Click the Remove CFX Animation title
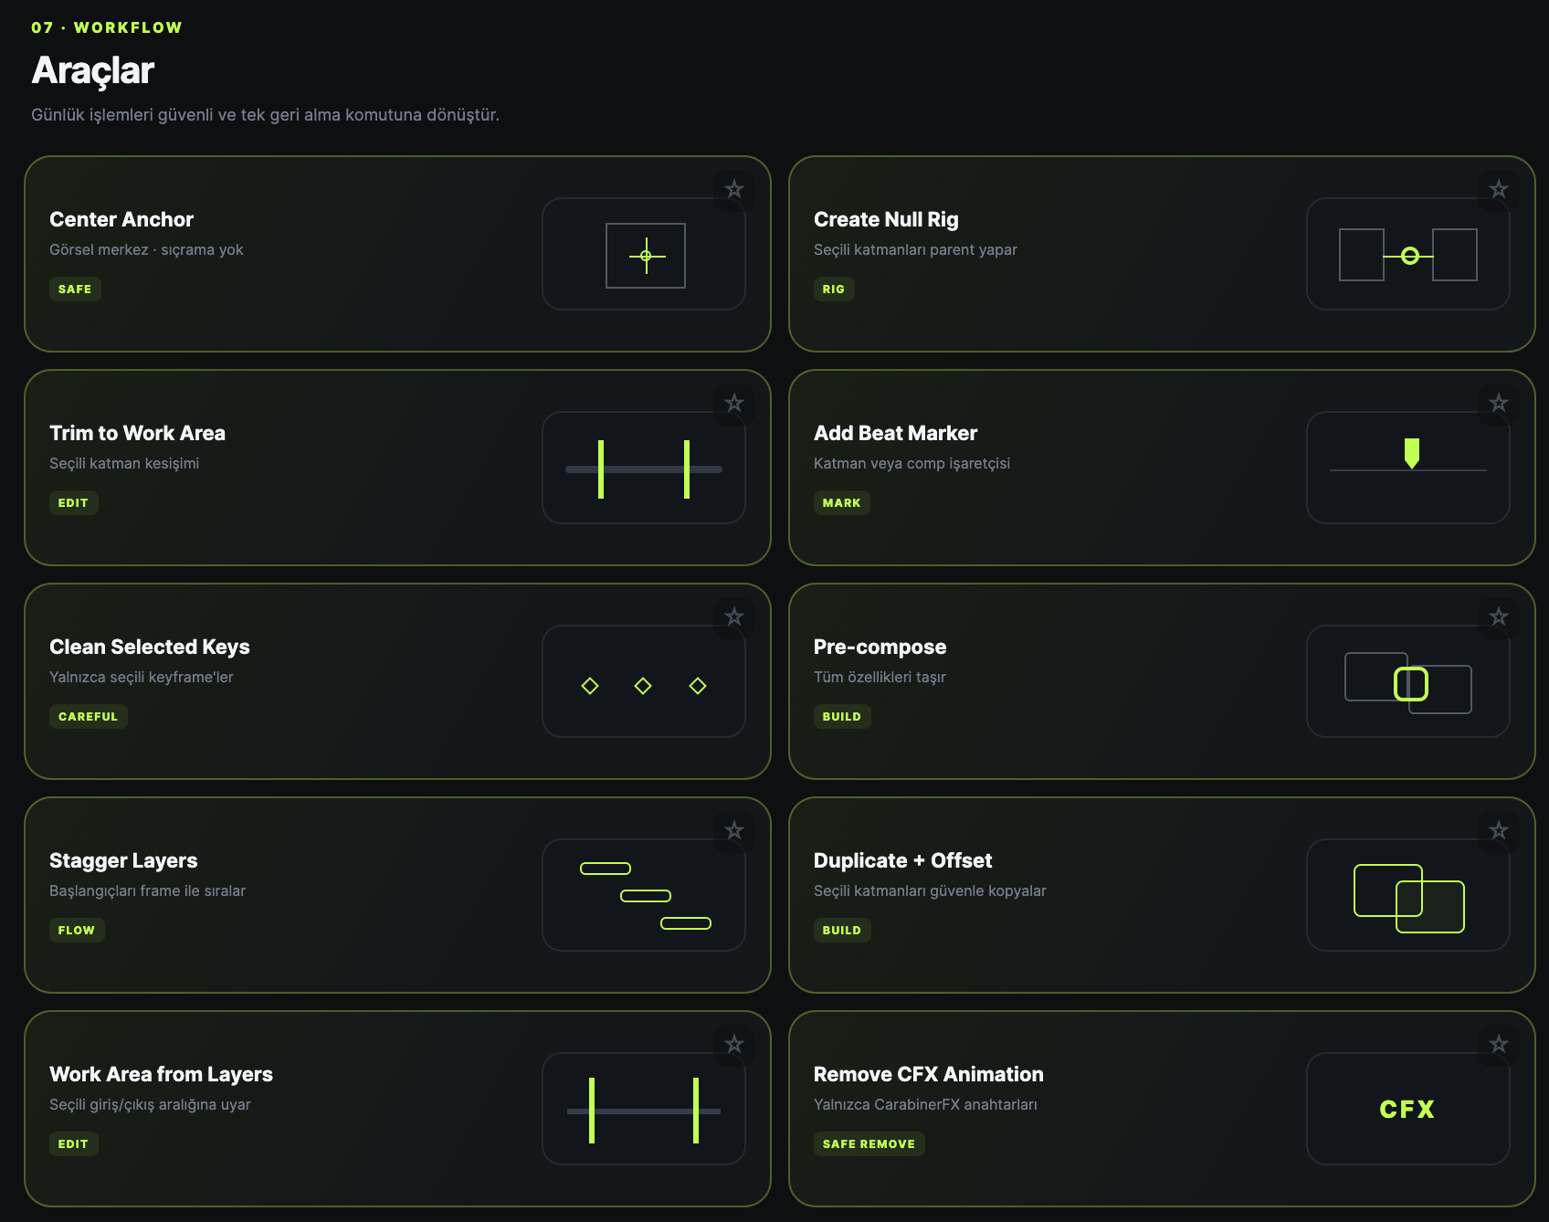The width and height of the screenshot is (1549, 1222). coord(928,1074)
